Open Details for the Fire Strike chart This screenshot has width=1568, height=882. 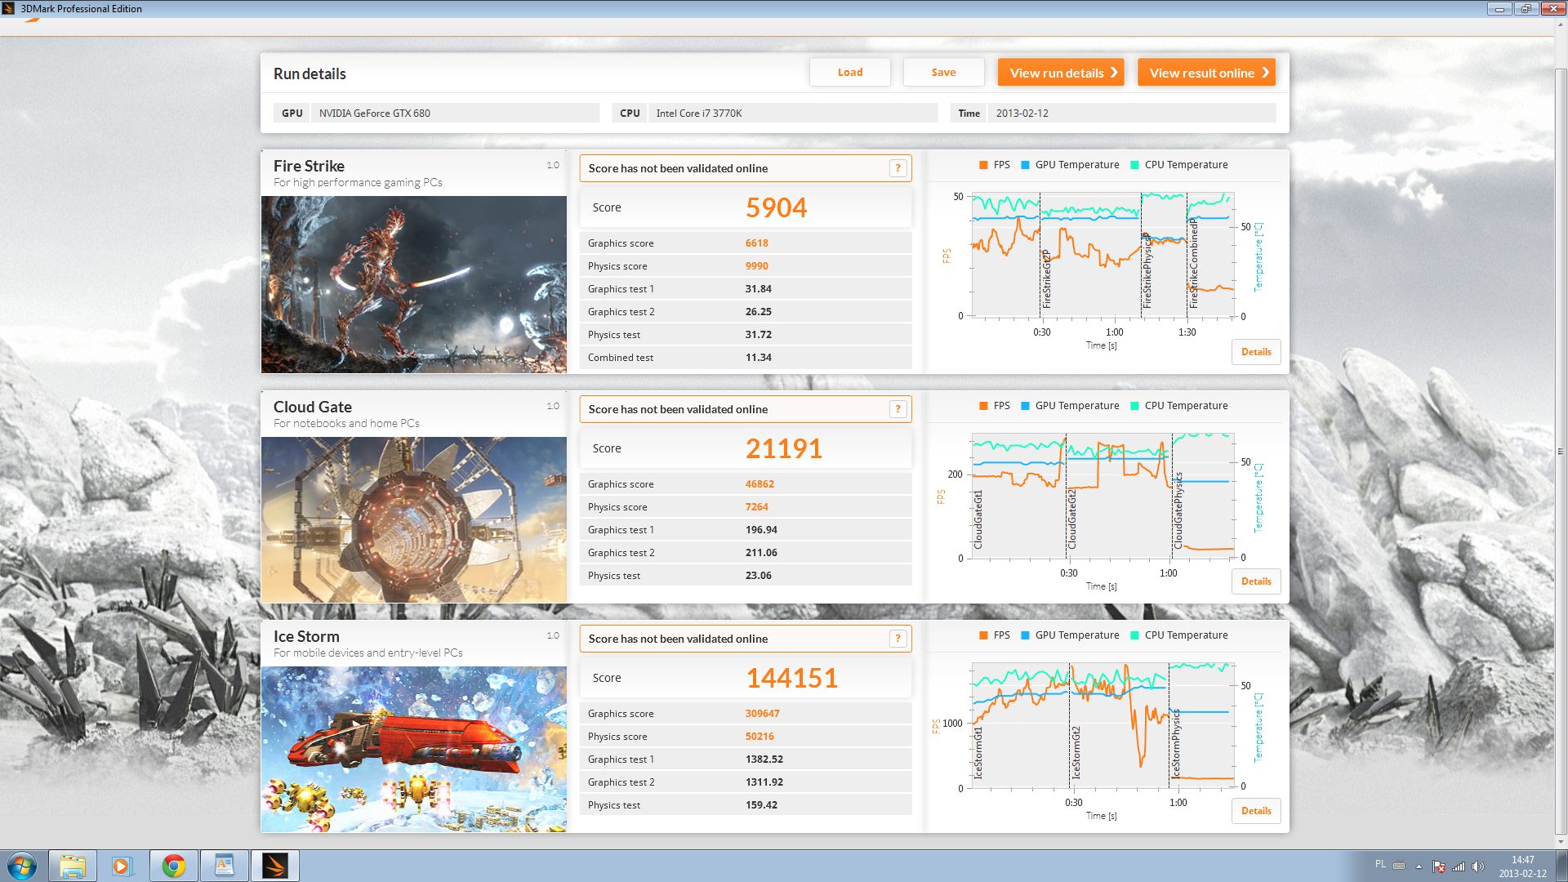point(1256,352)
